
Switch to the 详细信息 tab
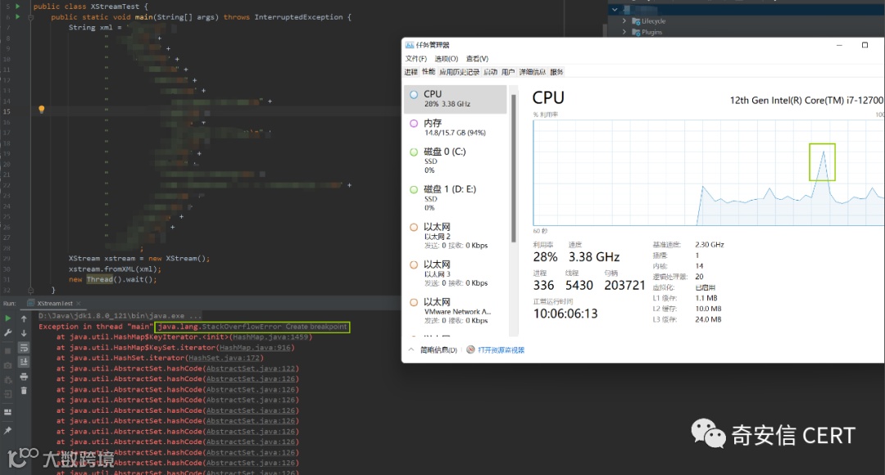click(x=533, y=72)
